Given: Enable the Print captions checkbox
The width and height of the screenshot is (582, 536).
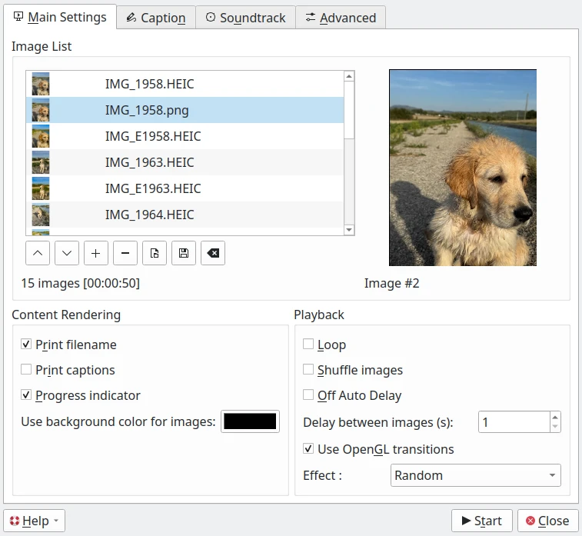Looking at the screenshot, I should [x=27, y=370].
